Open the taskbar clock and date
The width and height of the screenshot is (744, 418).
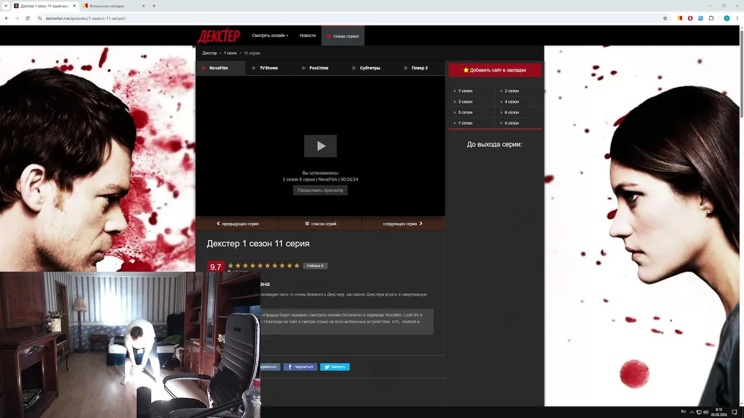coord(719,412)
